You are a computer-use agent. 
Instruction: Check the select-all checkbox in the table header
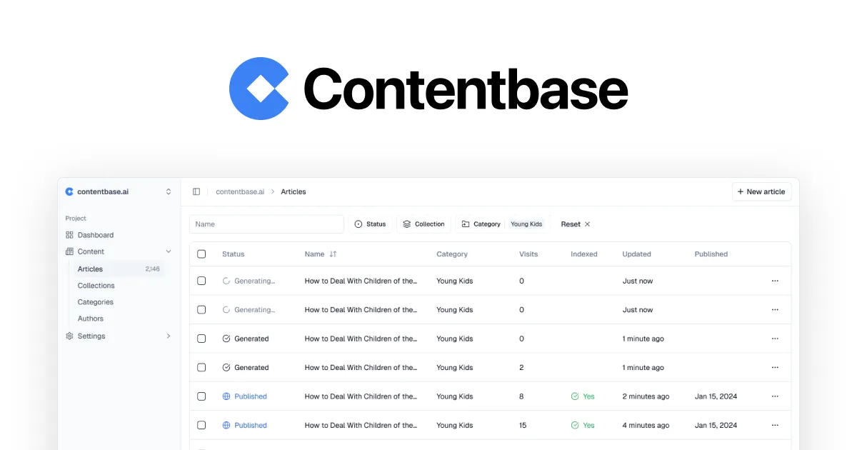tap(201, 254)
